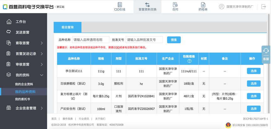The height and width of the screenshot is (129, 271).
Task: Focus the 批准文号 input field
Action: (x=144, y=40)
